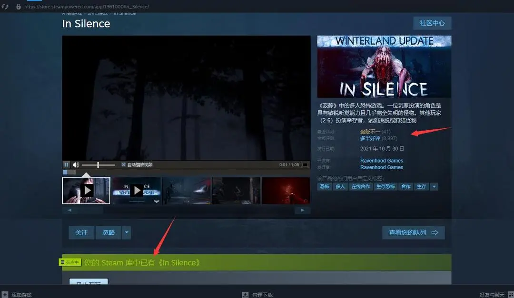Enter fullscreen via video fullscreen icon
This screenshot has height=298, width=514.
coord(305,165)
